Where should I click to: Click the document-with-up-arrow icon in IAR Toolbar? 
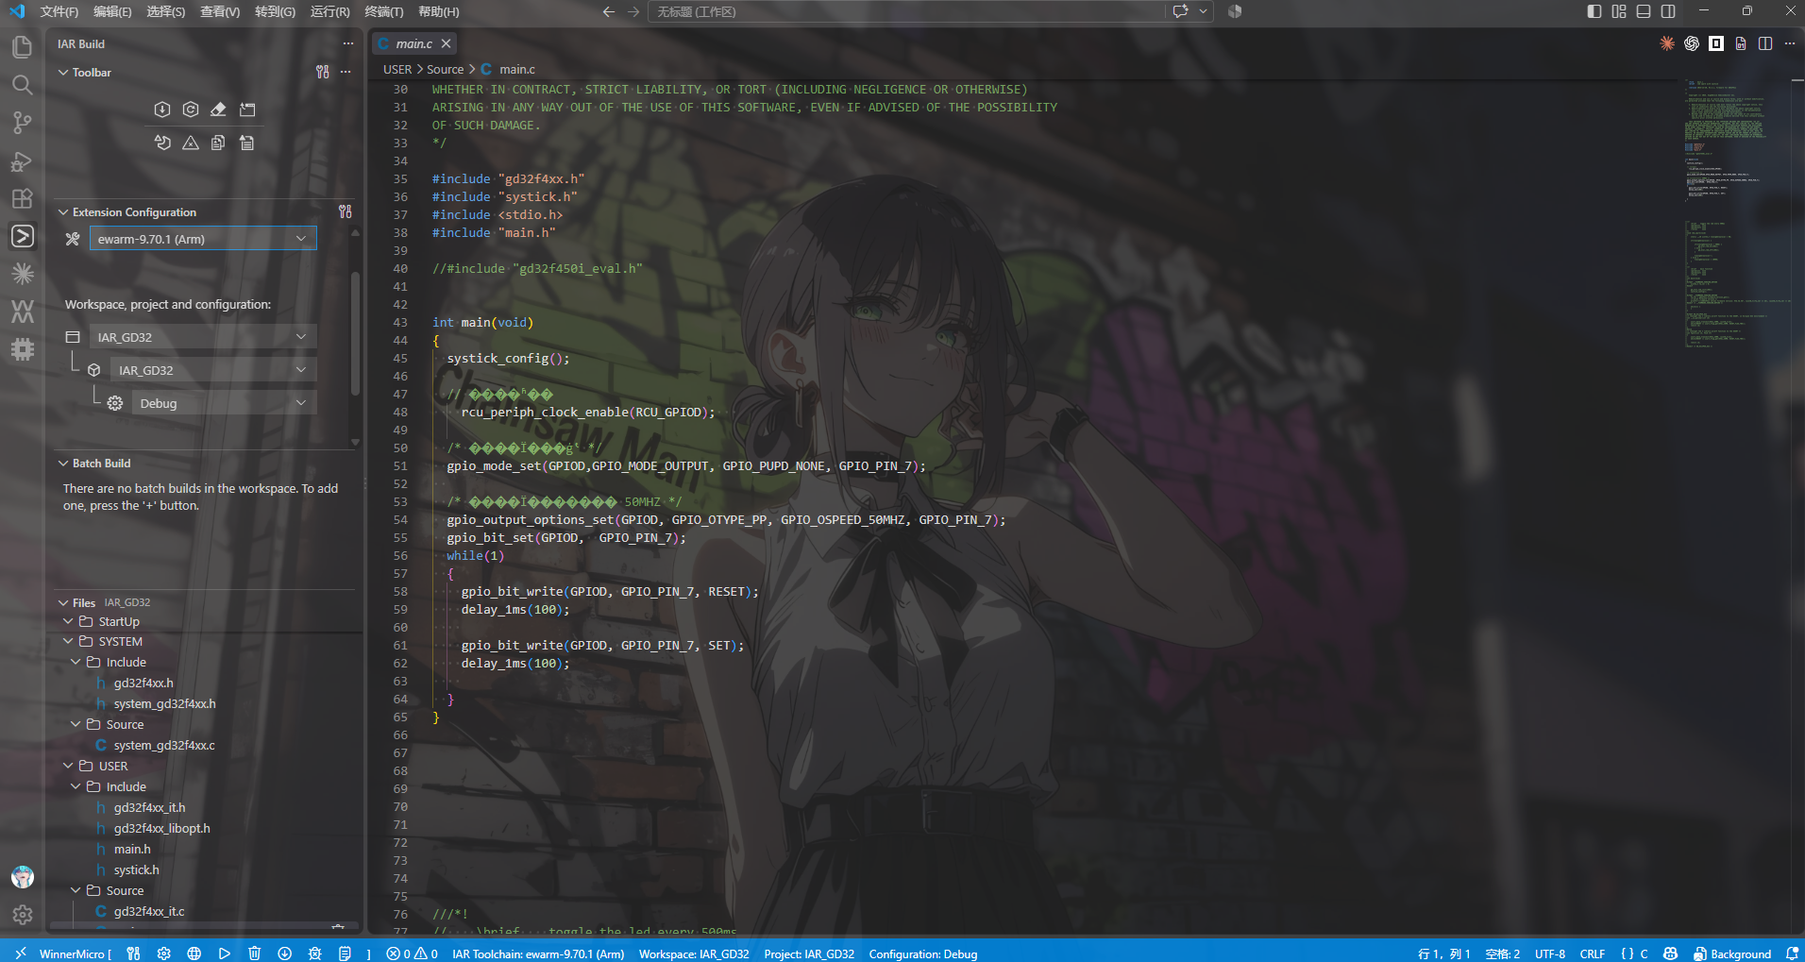click(247, 143)
